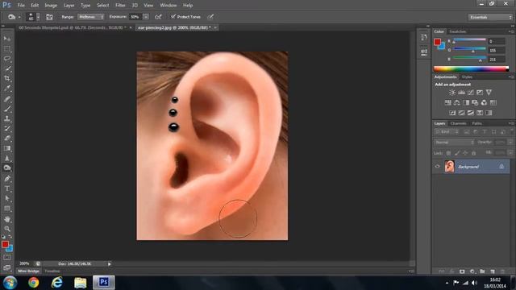Open the Exposure value slider dropdown

(x=146, y=17)
